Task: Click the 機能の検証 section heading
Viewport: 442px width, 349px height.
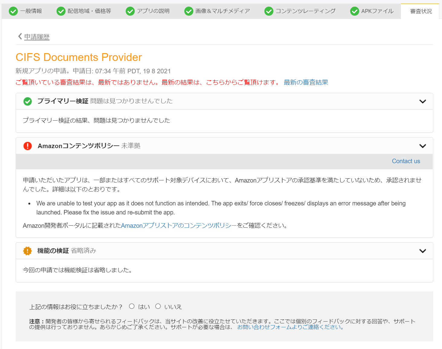Action: click(x=53, y=251)
